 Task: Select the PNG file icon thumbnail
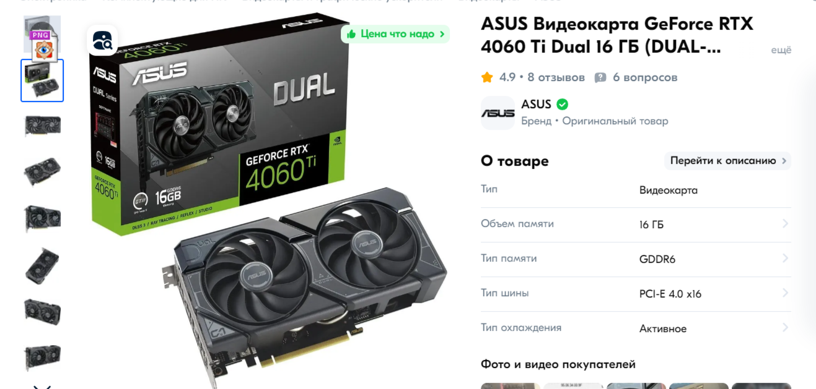[x=42, y=37]
